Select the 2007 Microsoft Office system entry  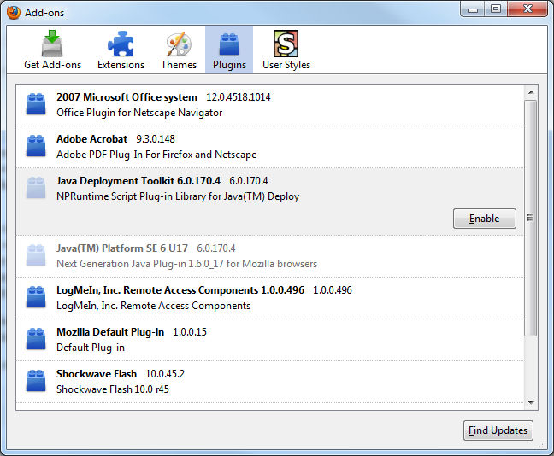tap(270, 105)
